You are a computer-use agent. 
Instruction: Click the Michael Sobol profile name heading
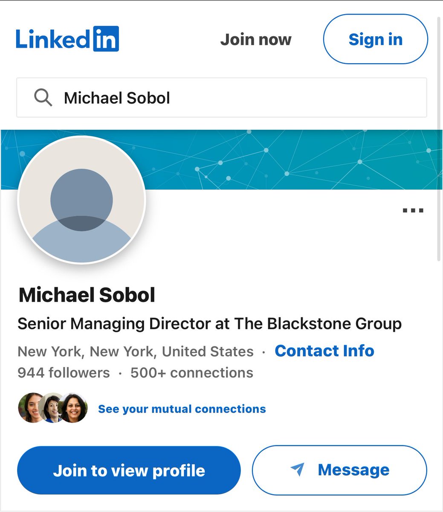[87, 295]
